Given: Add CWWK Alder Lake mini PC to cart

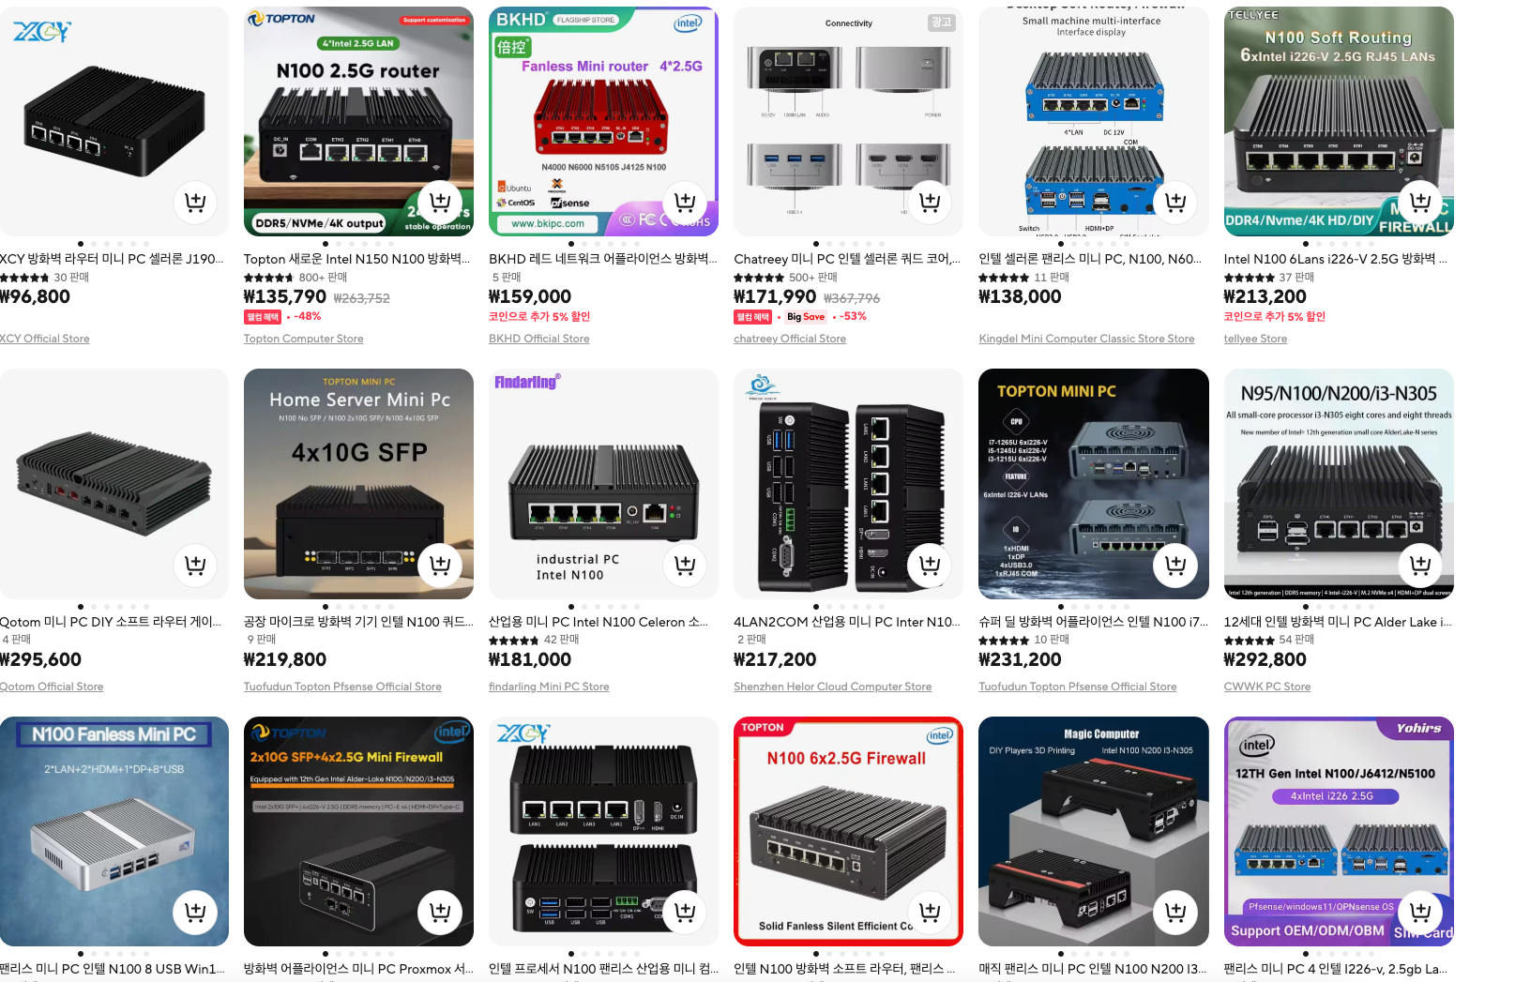Looking at the screenshot, I should click(x=1420, y=565).
